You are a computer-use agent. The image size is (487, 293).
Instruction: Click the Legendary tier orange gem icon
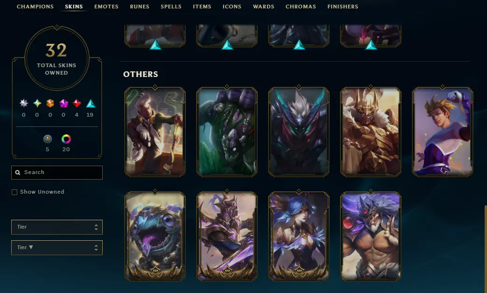pos(50,103)
